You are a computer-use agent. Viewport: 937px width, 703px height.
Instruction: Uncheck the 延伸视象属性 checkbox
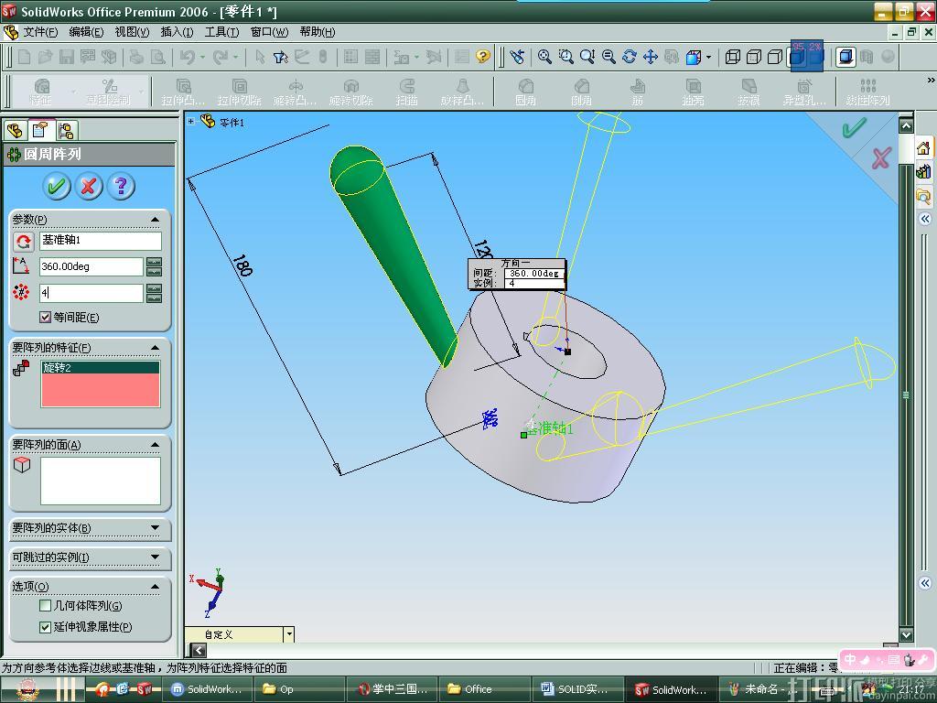point(46,627)
